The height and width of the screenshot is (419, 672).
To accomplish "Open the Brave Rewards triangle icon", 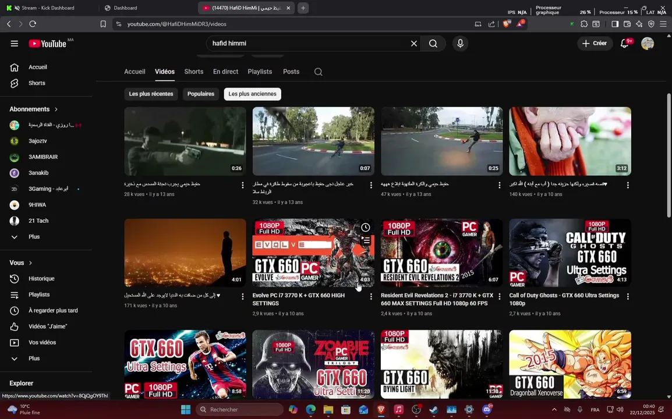I will pos(520,24).
